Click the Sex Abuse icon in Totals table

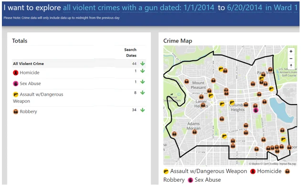coord(16,84)
